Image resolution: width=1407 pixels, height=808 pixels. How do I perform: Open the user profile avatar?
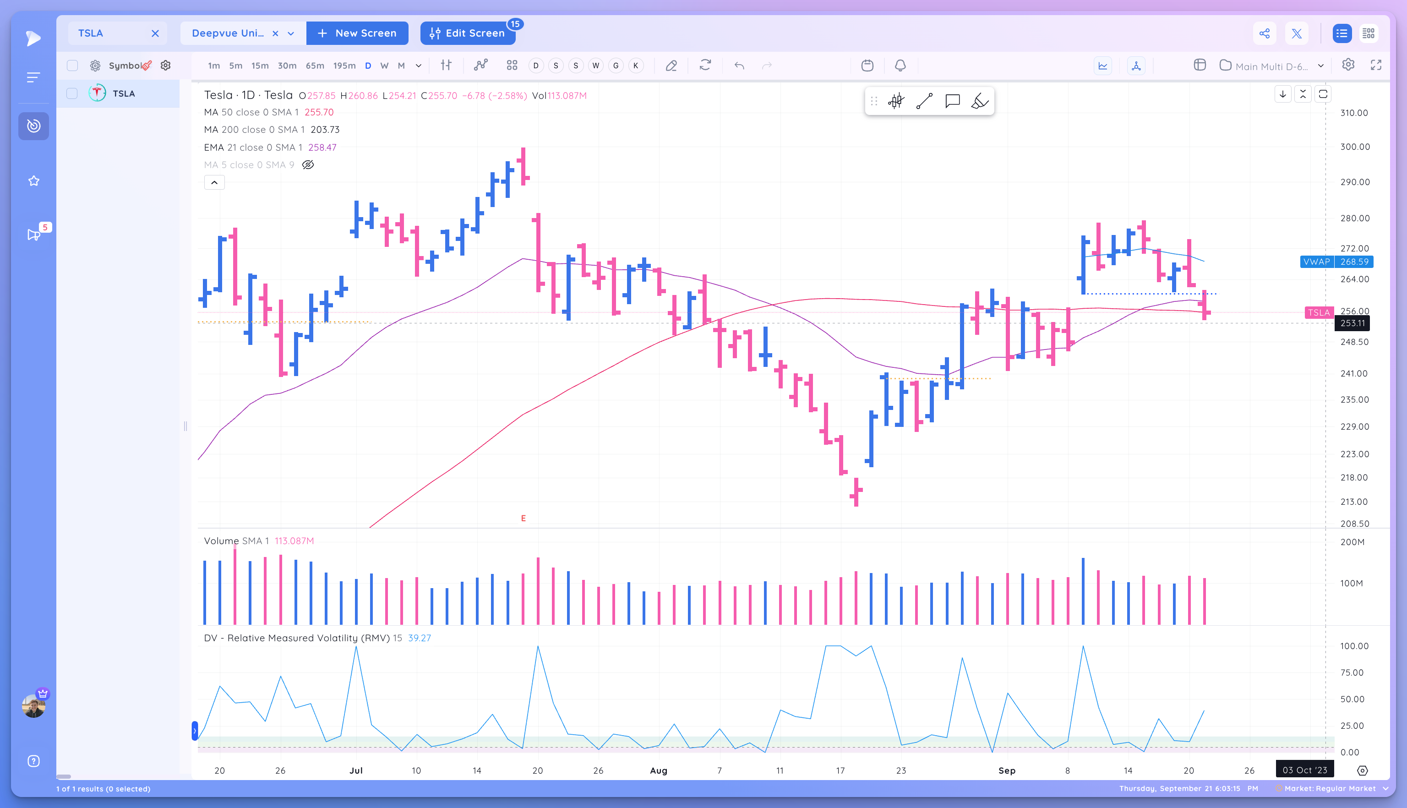(x=33, y=706)
